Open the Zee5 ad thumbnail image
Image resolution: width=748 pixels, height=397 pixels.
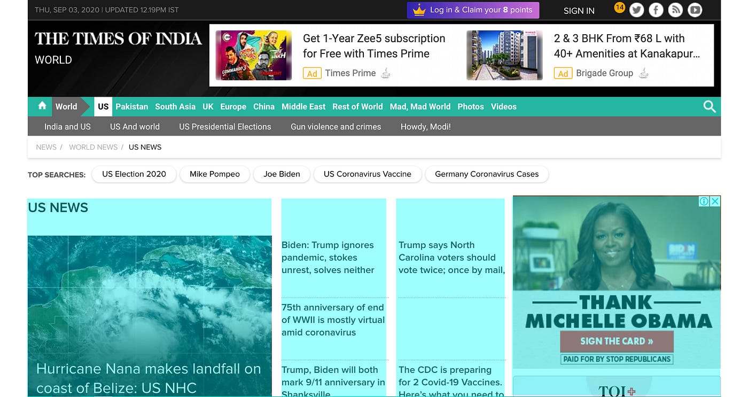tap(254, 55)
